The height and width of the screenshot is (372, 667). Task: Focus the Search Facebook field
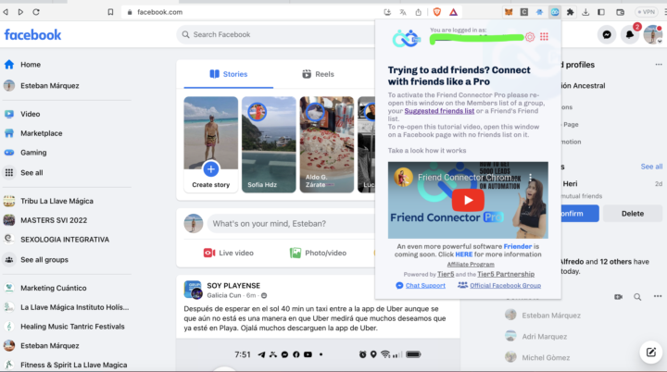[276, 34]
